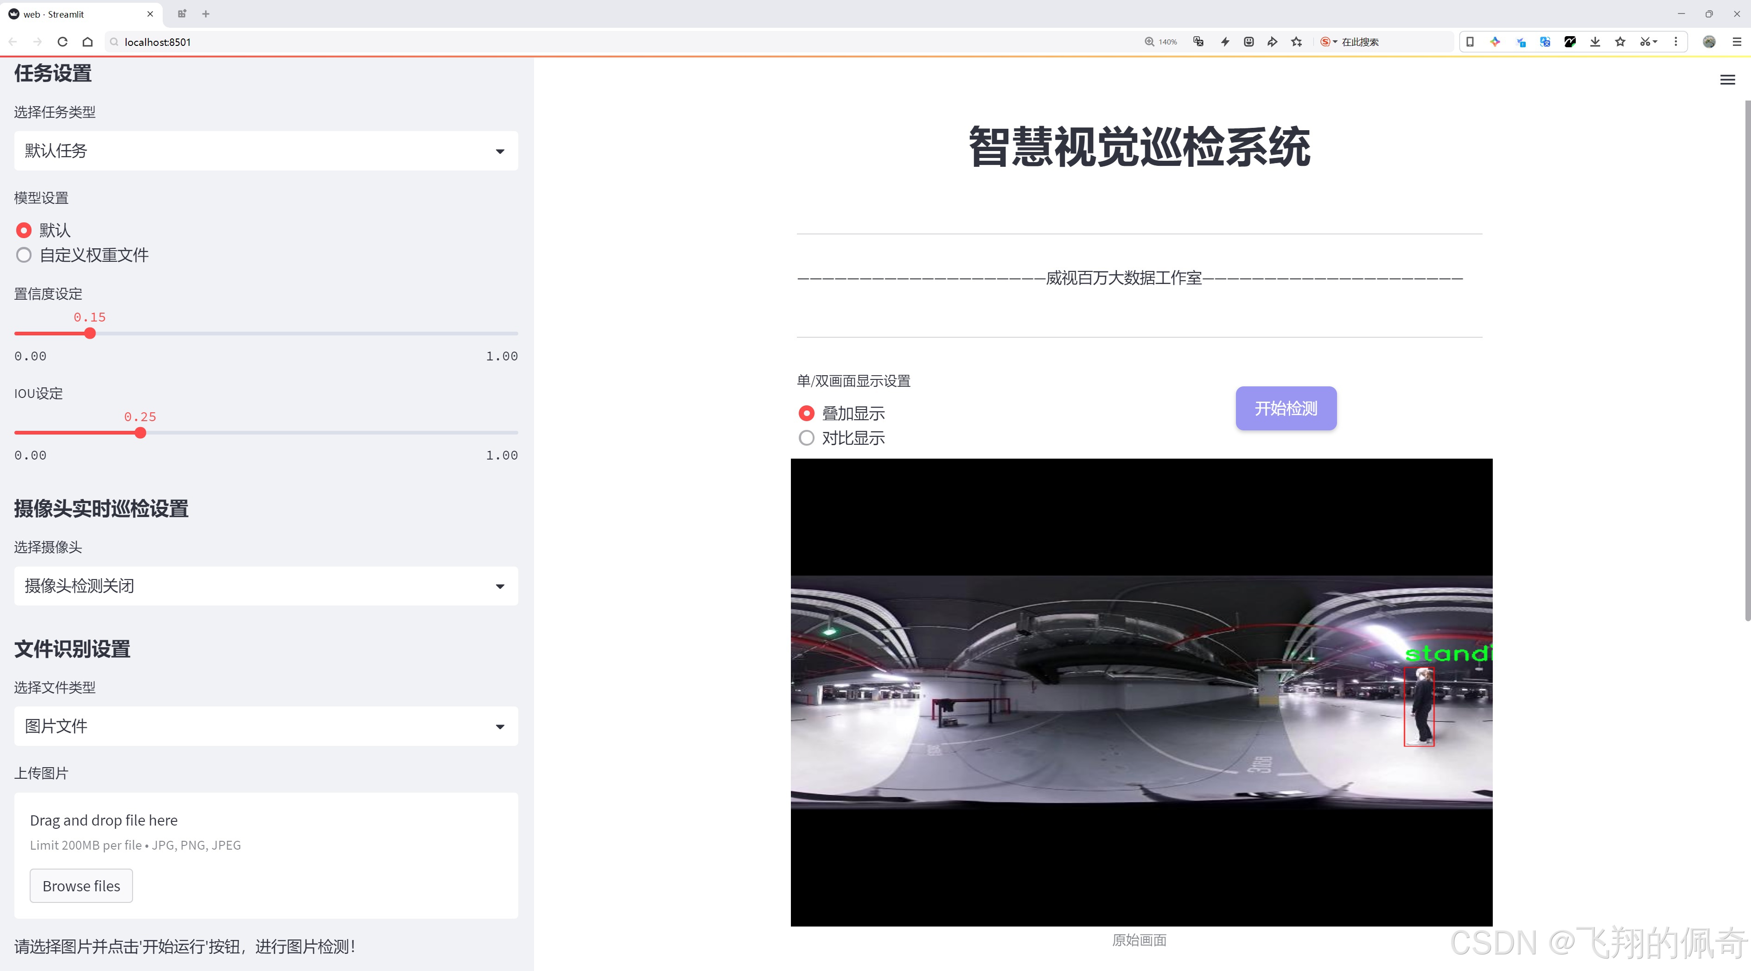The width and height of the screenshot is (1751, 971).
Task: Open the browser more options menu
Action: pos(1676,41)
